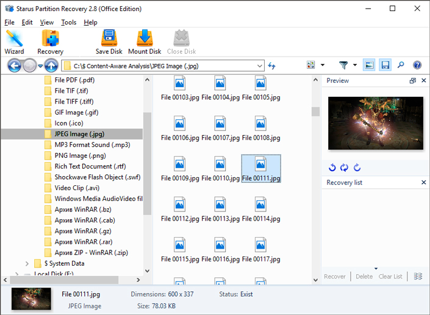
Task: Expand the address path dropdown
Action: pyautogui.click(x=259, y=66)
